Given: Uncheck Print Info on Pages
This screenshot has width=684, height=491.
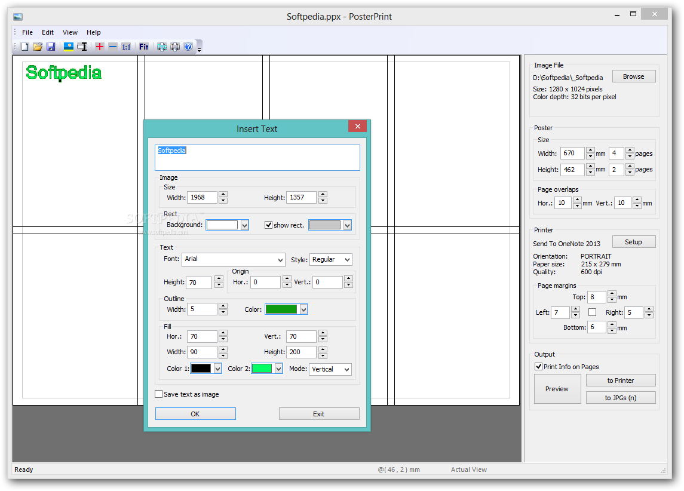Looking at the screenshot, I should pyautogui.click(x=539, y=366).
